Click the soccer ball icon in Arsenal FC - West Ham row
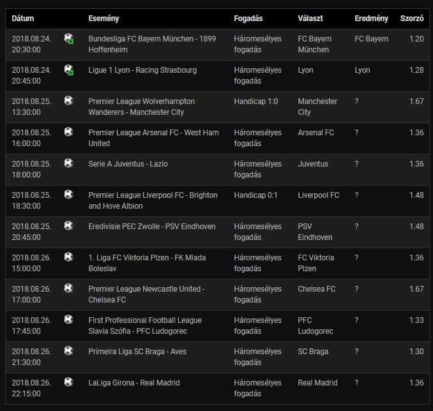The image size is (433, 411). click(68, 131)
